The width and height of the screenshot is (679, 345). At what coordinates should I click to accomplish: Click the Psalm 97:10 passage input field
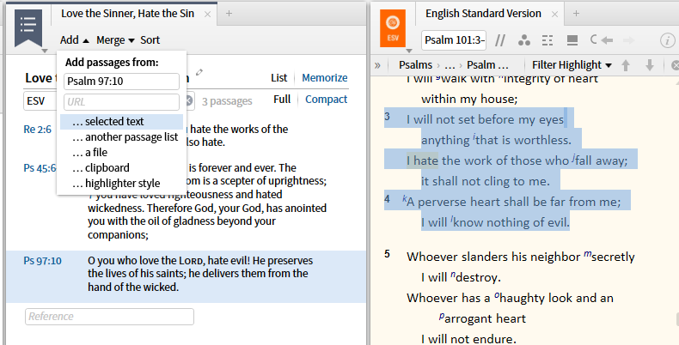pos(121,82)
